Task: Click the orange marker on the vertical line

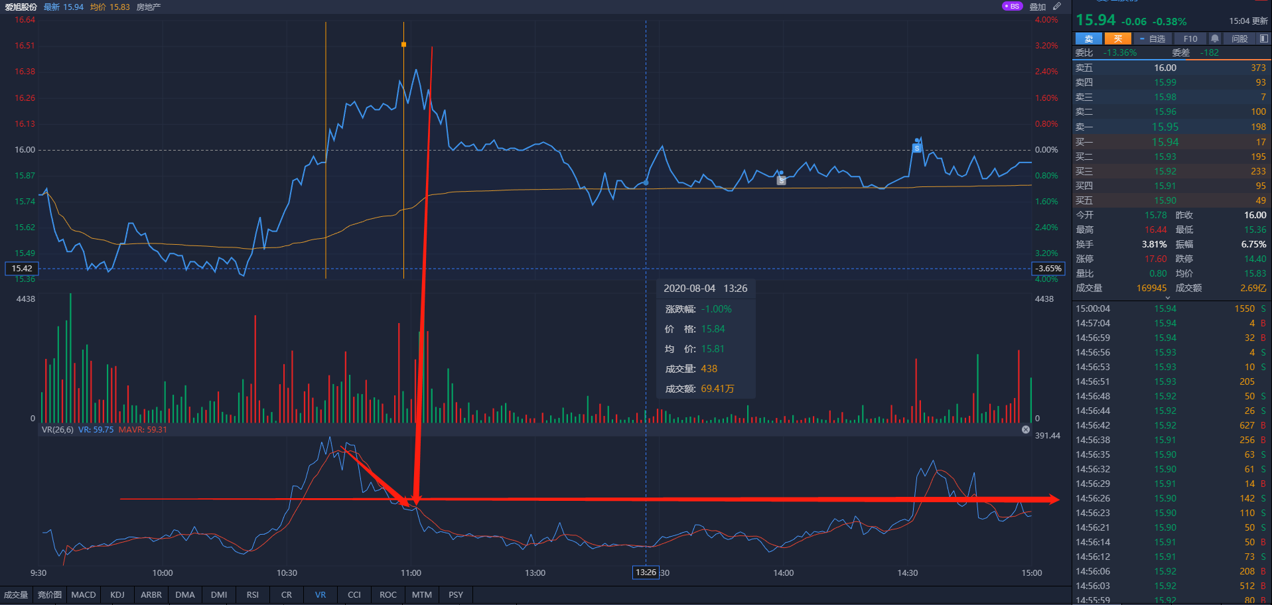Action: coord(403,44)
